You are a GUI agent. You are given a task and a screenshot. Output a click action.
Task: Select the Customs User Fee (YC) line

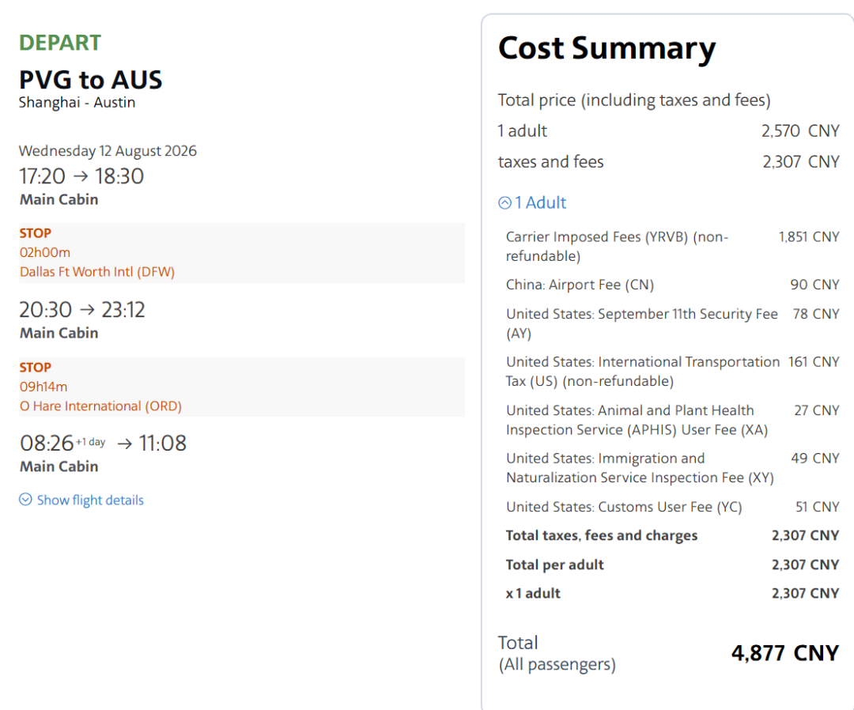coord(624,507)
